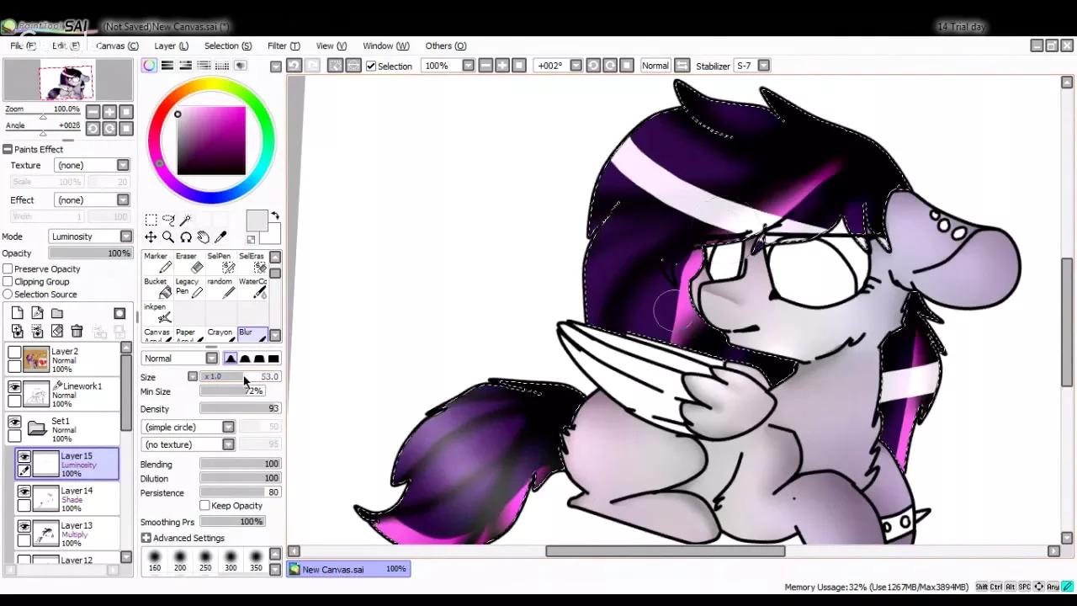Choose the Blur brush

[252, 334]
